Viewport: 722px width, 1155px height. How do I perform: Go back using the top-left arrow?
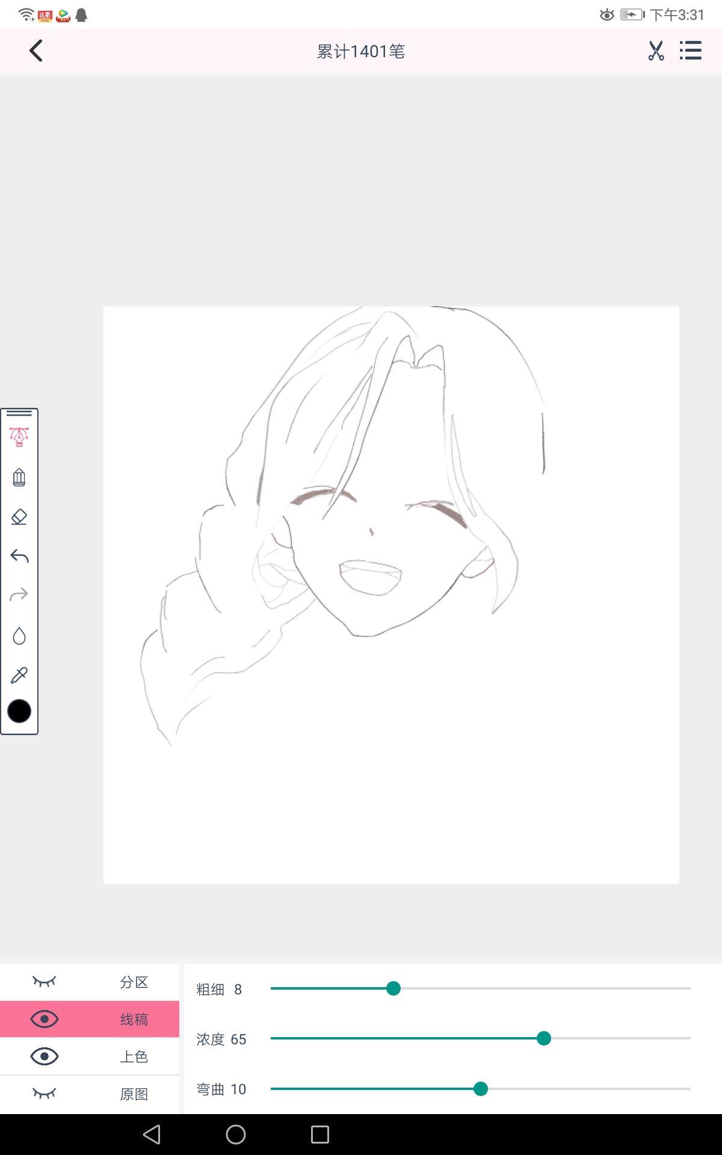coord(36,51)
